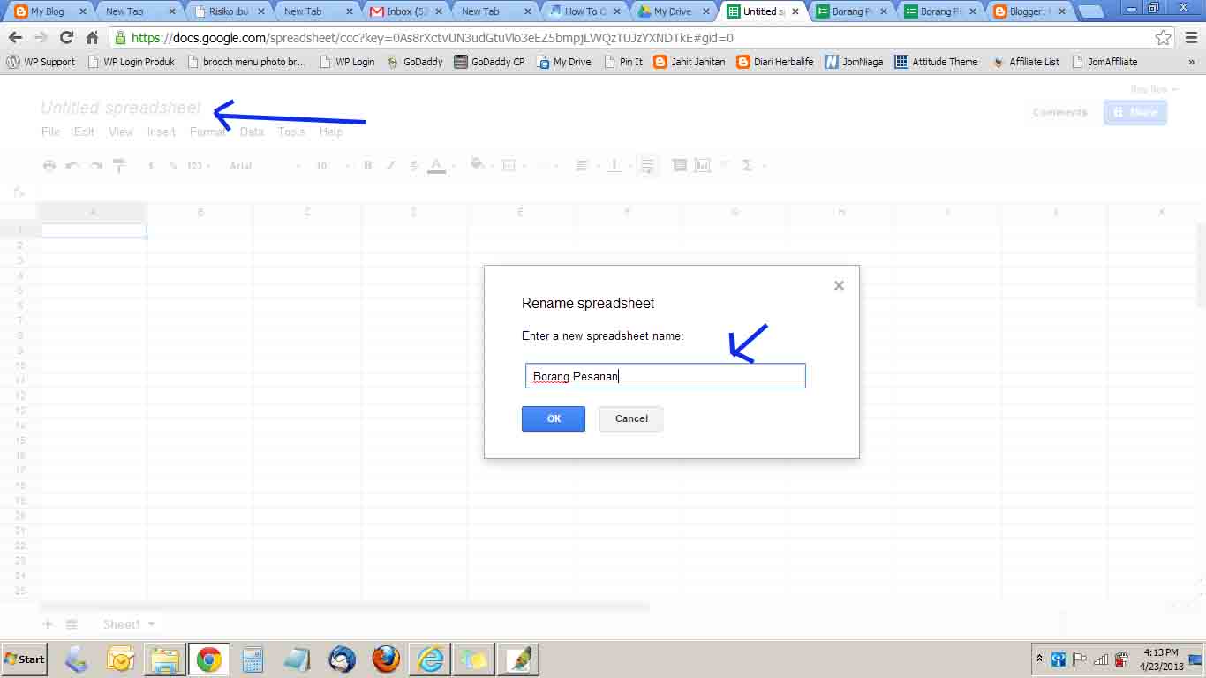Screen dimensions: 1206x678
Task: Click the browser Reload icon
Action: [66, 38]
